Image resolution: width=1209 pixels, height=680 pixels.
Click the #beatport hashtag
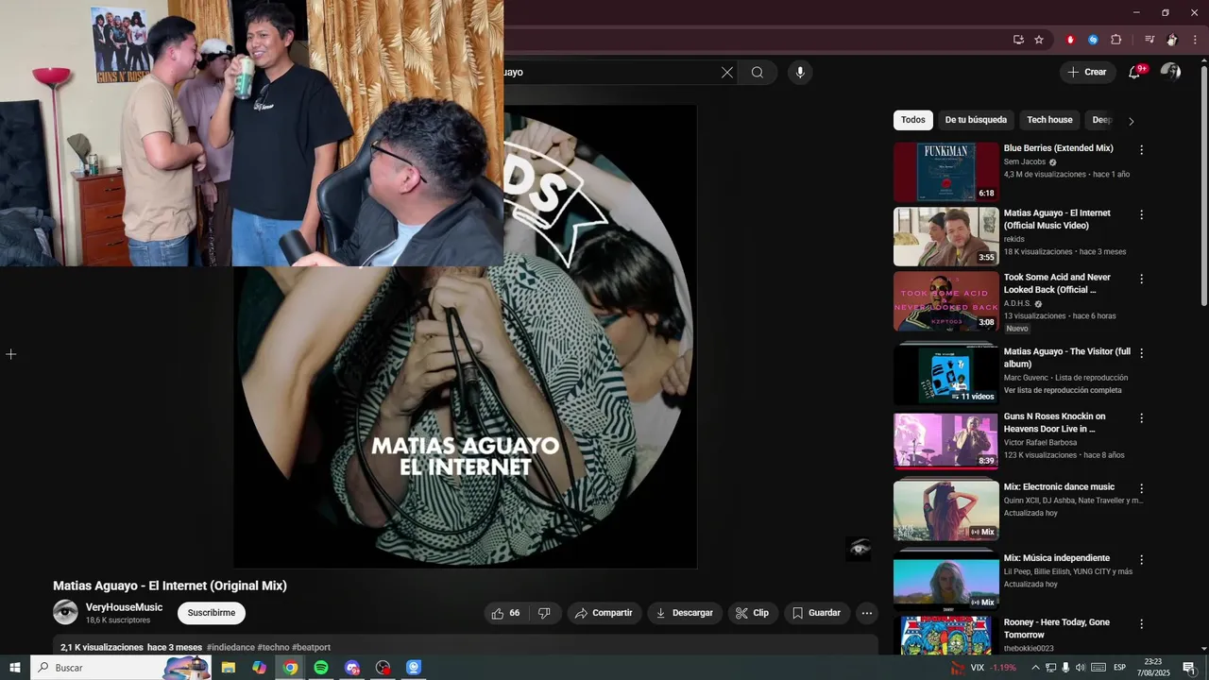pyautogui.click(x=311, y=648)
